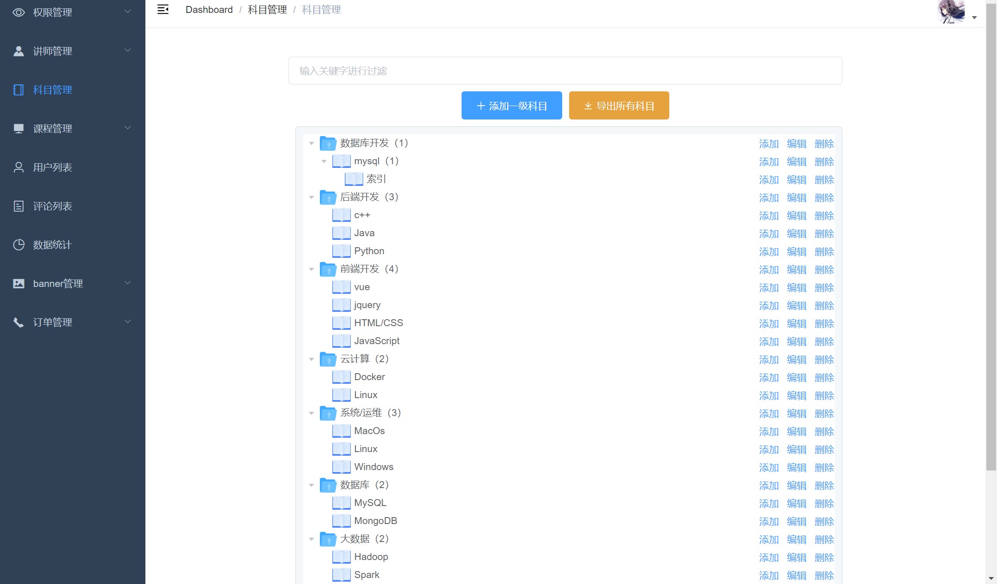Open 评论列表 in the sidebar
The height and width of the screenshot is (584, 997).
click(52, 206)
